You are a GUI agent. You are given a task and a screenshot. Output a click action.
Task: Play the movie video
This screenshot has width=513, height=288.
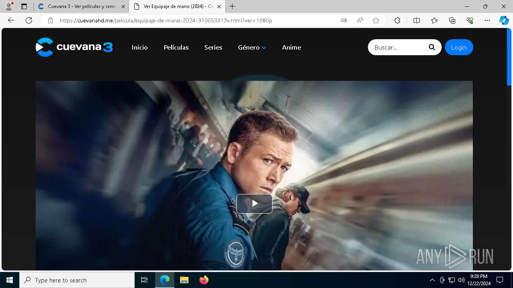(254, 204)
